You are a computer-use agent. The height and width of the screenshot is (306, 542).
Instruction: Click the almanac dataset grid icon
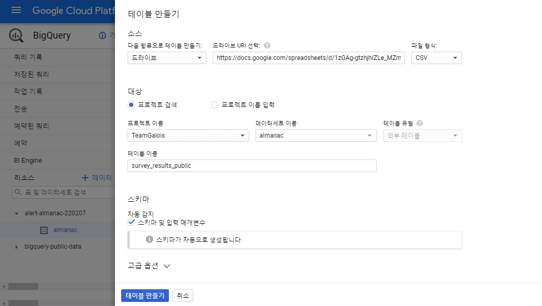click(43, 230)
